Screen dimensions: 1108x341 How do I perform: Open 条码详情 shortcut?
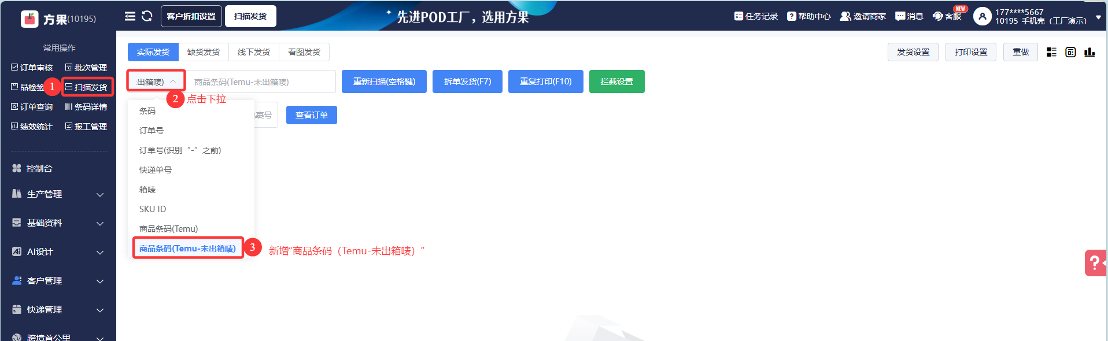point(86,107)
